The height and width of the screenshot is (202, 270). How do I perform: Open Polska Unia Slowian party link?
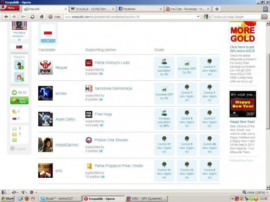(x=111, y=140)
